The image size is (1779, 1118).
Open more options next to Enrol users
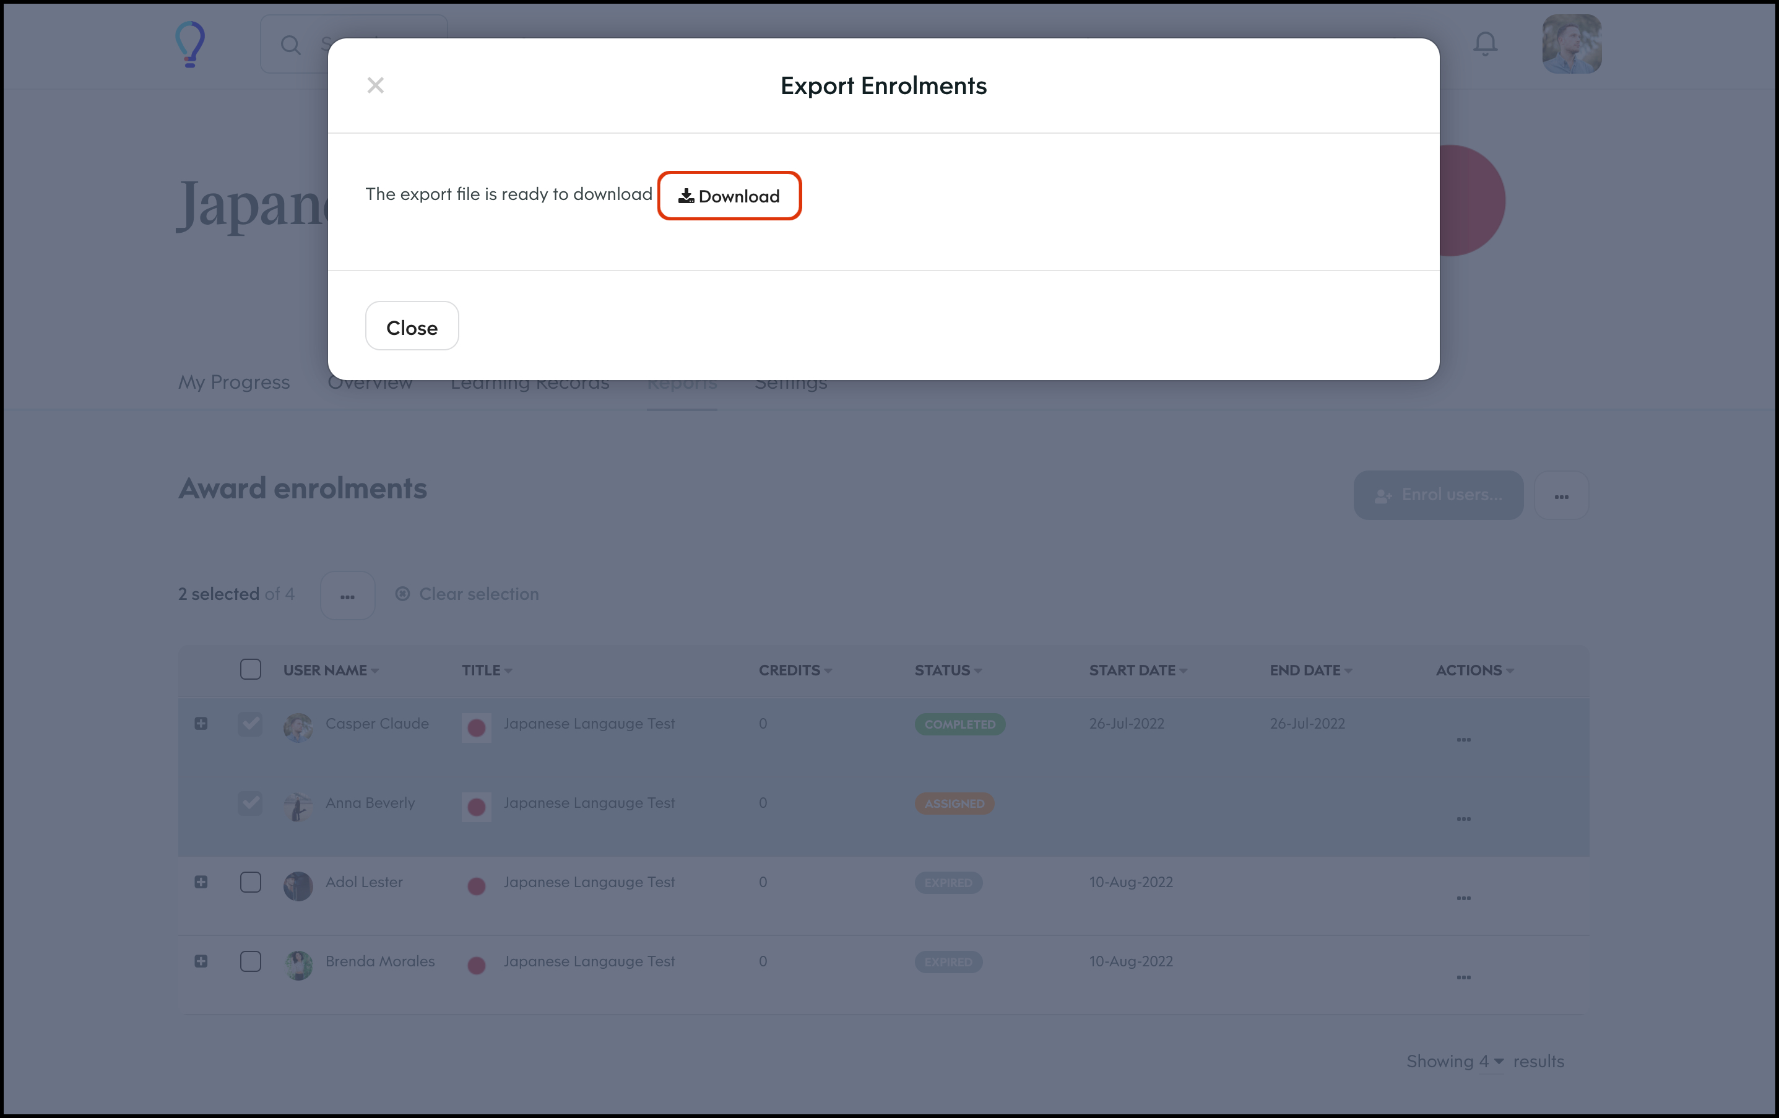1561,496
